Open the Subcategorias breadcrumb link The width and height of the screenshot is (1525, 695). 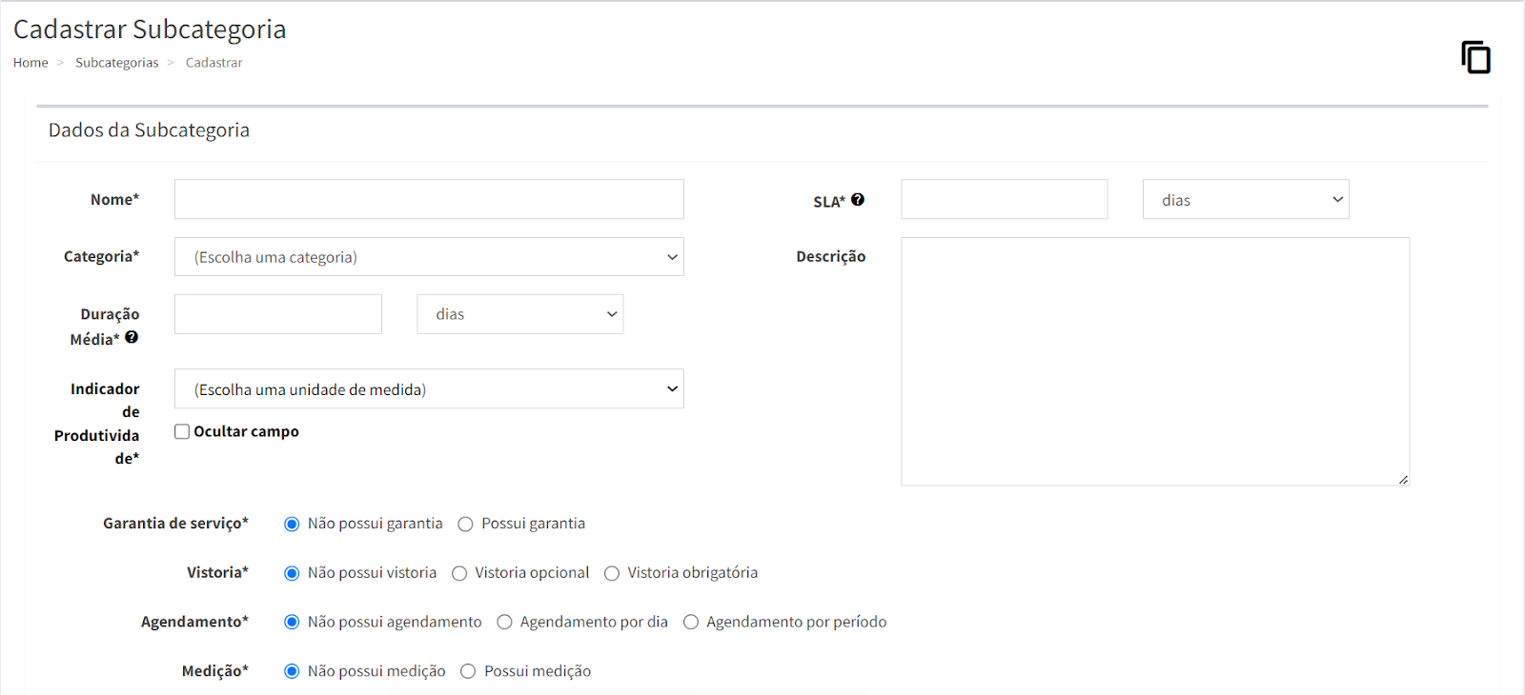[117, 63]
